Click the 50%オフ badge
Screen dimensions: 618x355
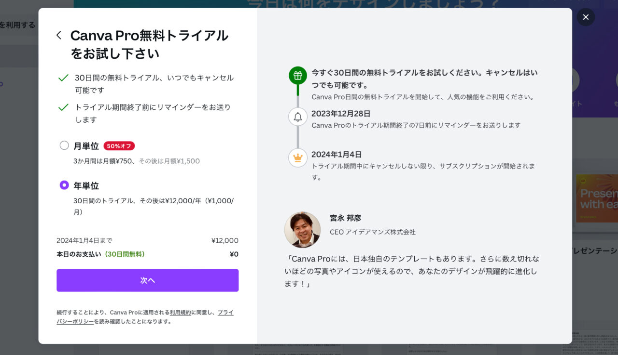pos(119,146)
